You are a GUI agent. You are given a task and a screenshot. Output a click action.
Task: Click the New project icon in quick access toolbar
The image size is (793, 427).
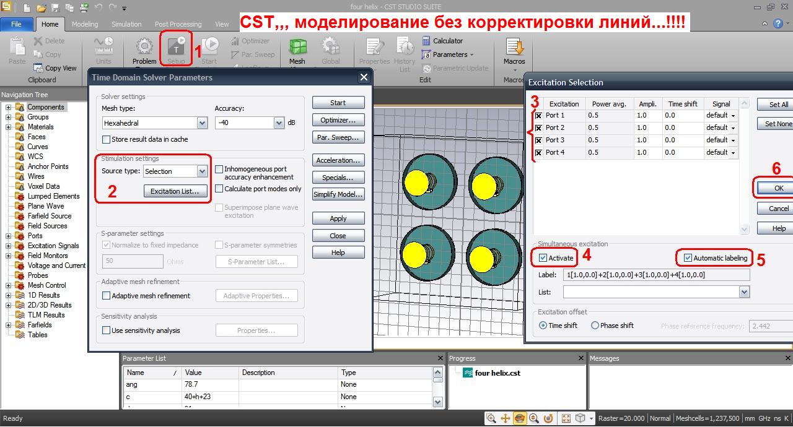coord(27,8)
